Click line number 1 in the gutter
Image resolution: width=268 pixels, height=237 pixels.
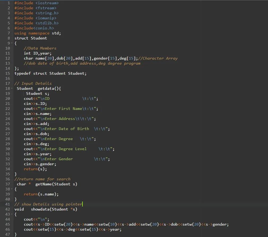[x=9, y=3]
